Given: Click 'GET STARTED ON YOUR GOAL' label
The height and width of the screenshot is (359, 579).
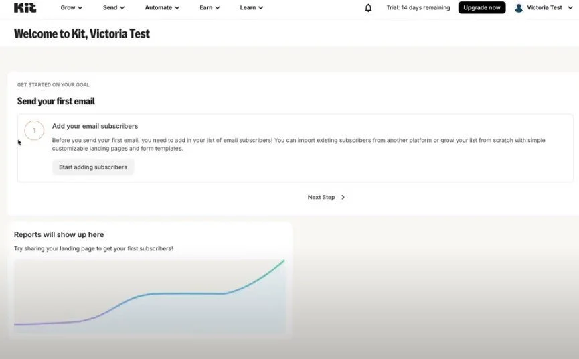Looking at the screenshot, I should coord(53,85).
